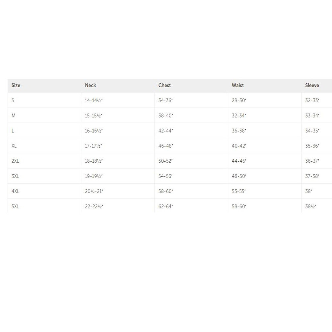Click the Sleeve column header
Screen dimensions: 332x332
point(312,85)
